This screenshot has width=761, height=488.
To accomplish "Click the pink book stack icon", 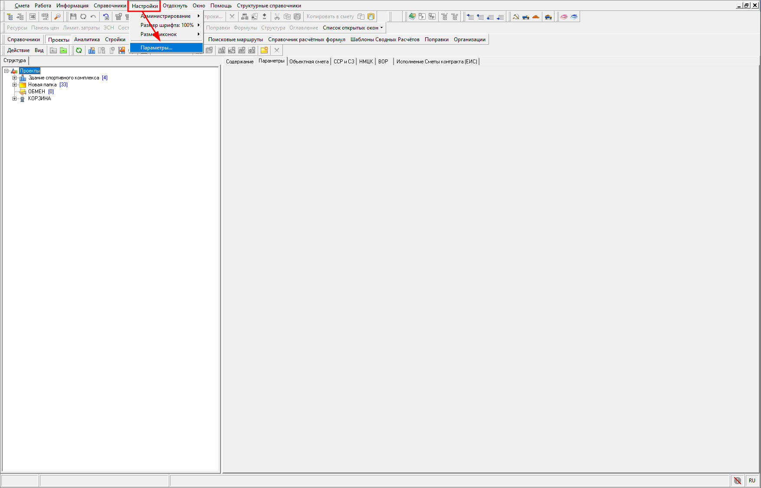I will point(564,16).
